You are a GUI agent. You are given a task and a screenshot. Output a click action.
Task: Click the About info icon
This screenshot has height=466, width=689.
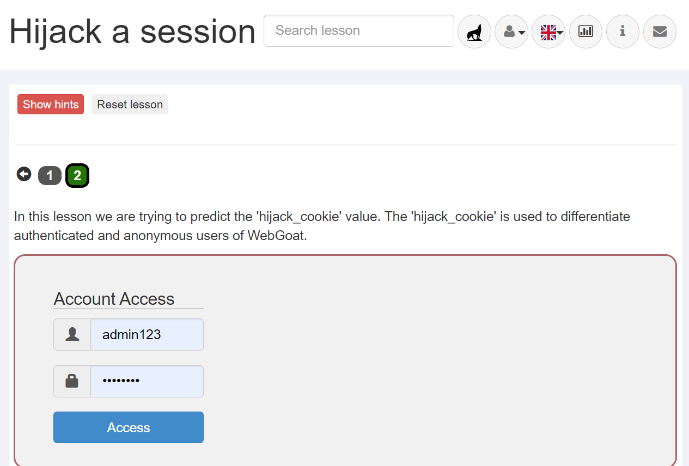coord(623,32)
